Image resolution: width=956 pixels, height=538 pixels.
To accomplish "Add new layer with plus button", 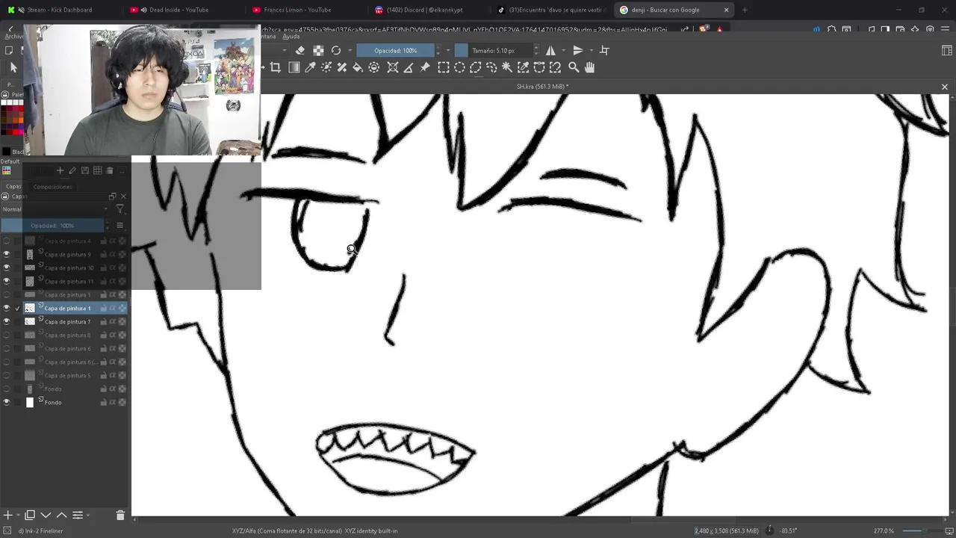I will pyautogui.click(x=8, y=515).
